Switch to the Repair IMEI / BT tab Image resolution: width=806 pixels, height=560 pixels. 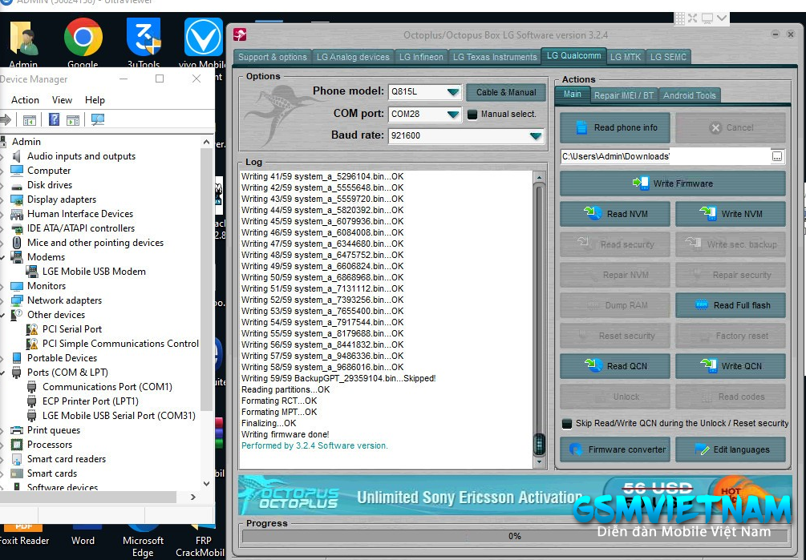623,95
